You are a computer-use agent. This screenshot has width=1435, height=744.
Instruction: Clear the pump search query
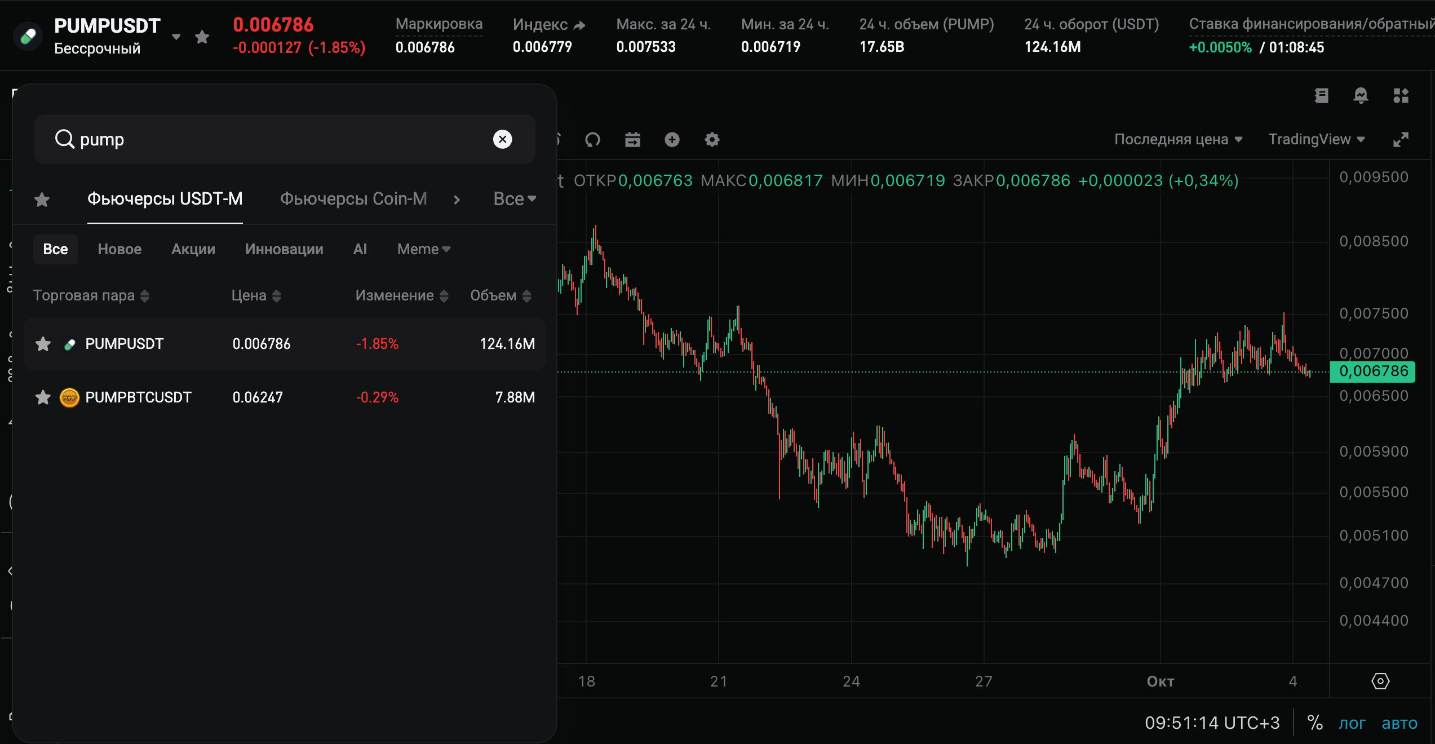pyautogui.click(x=502, y=139)
